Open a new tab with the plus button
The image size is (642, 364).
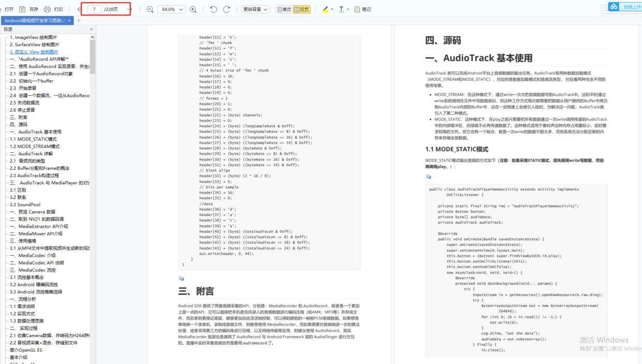click(78, 20)
